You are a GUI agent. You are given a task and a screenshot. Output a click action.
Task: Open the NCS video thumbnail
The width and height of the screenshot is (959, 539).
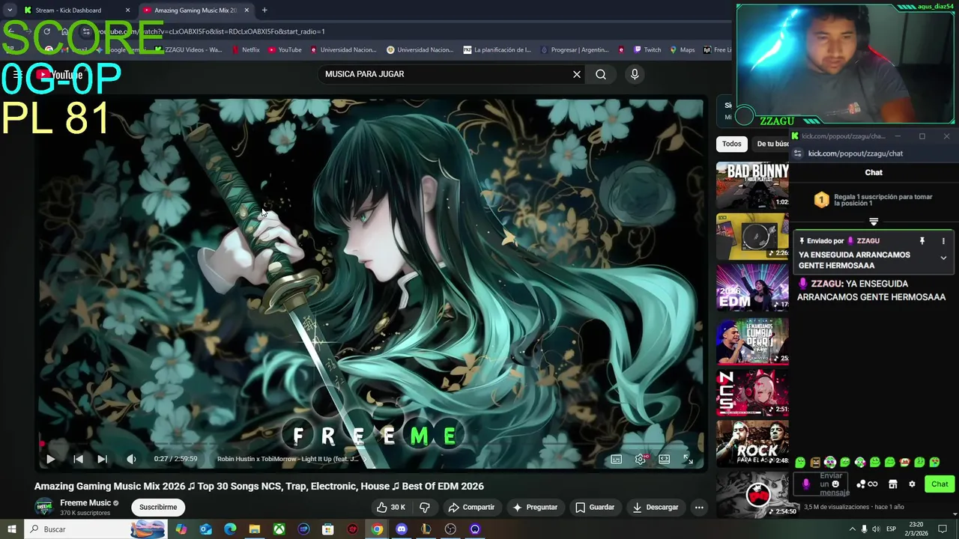752,392
